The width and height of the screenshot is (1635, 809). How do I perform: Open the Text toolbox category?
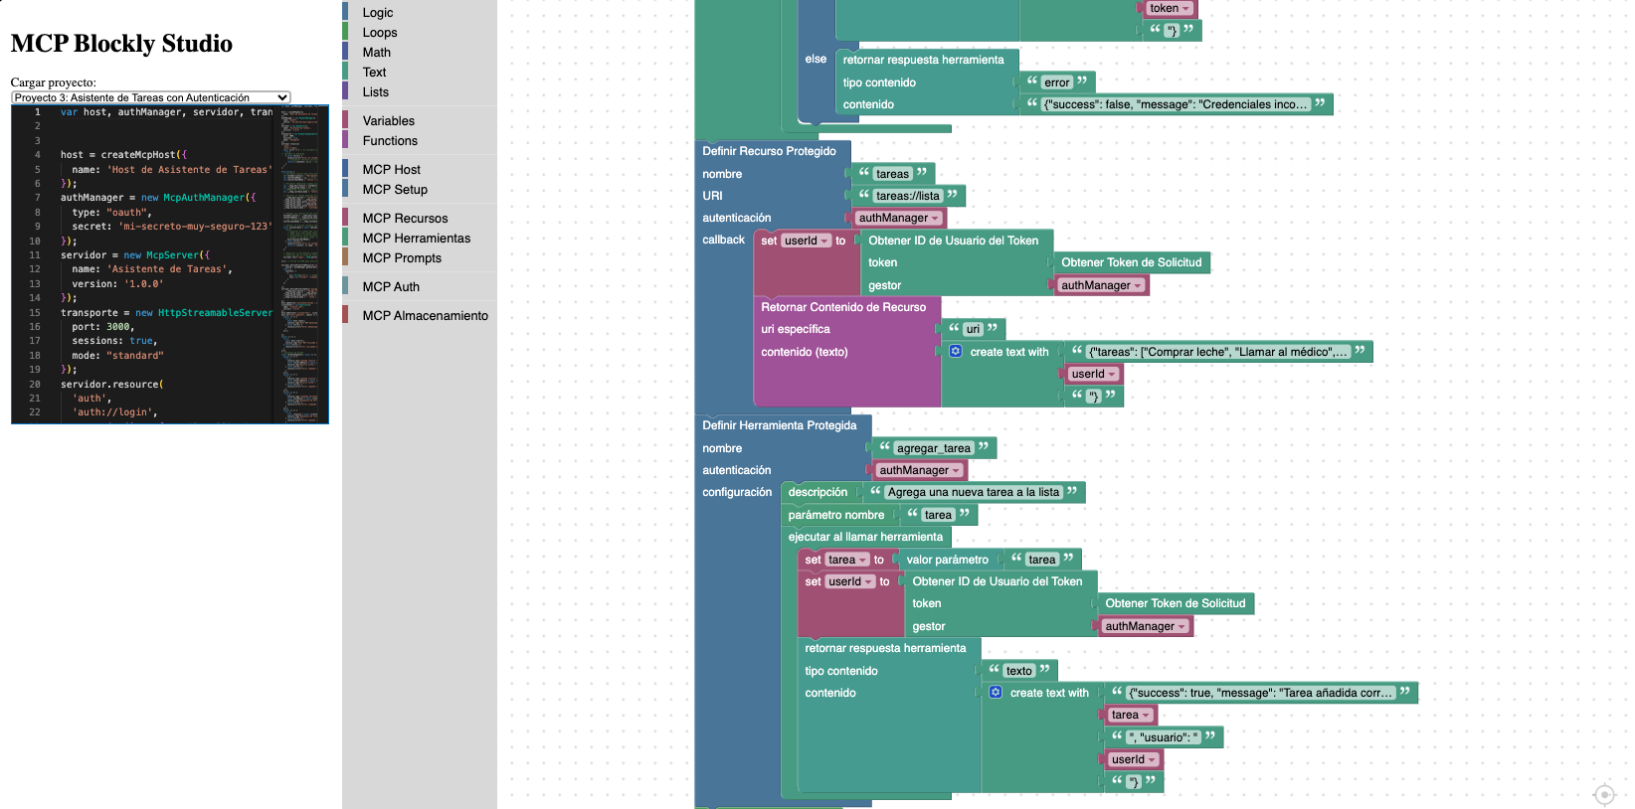tap(420, 72)
